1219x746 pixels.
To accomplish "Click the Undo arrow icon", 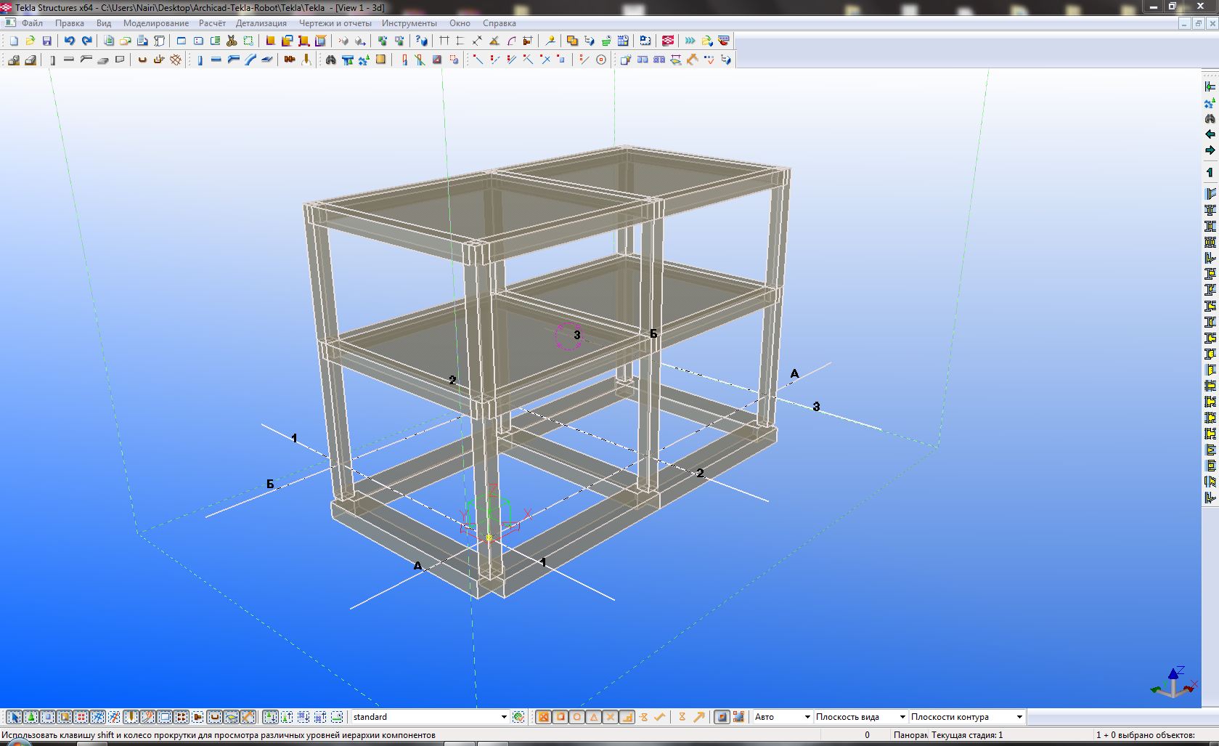I will click(70, 41).
